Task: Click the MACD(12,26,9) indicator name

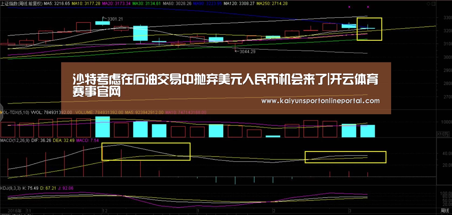Action: pyautogui.click(x=15, y=140)
